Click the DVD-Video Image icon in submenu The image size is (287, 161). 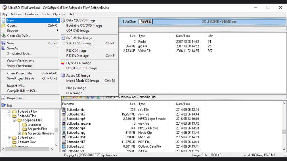click(x=63, y=38)
